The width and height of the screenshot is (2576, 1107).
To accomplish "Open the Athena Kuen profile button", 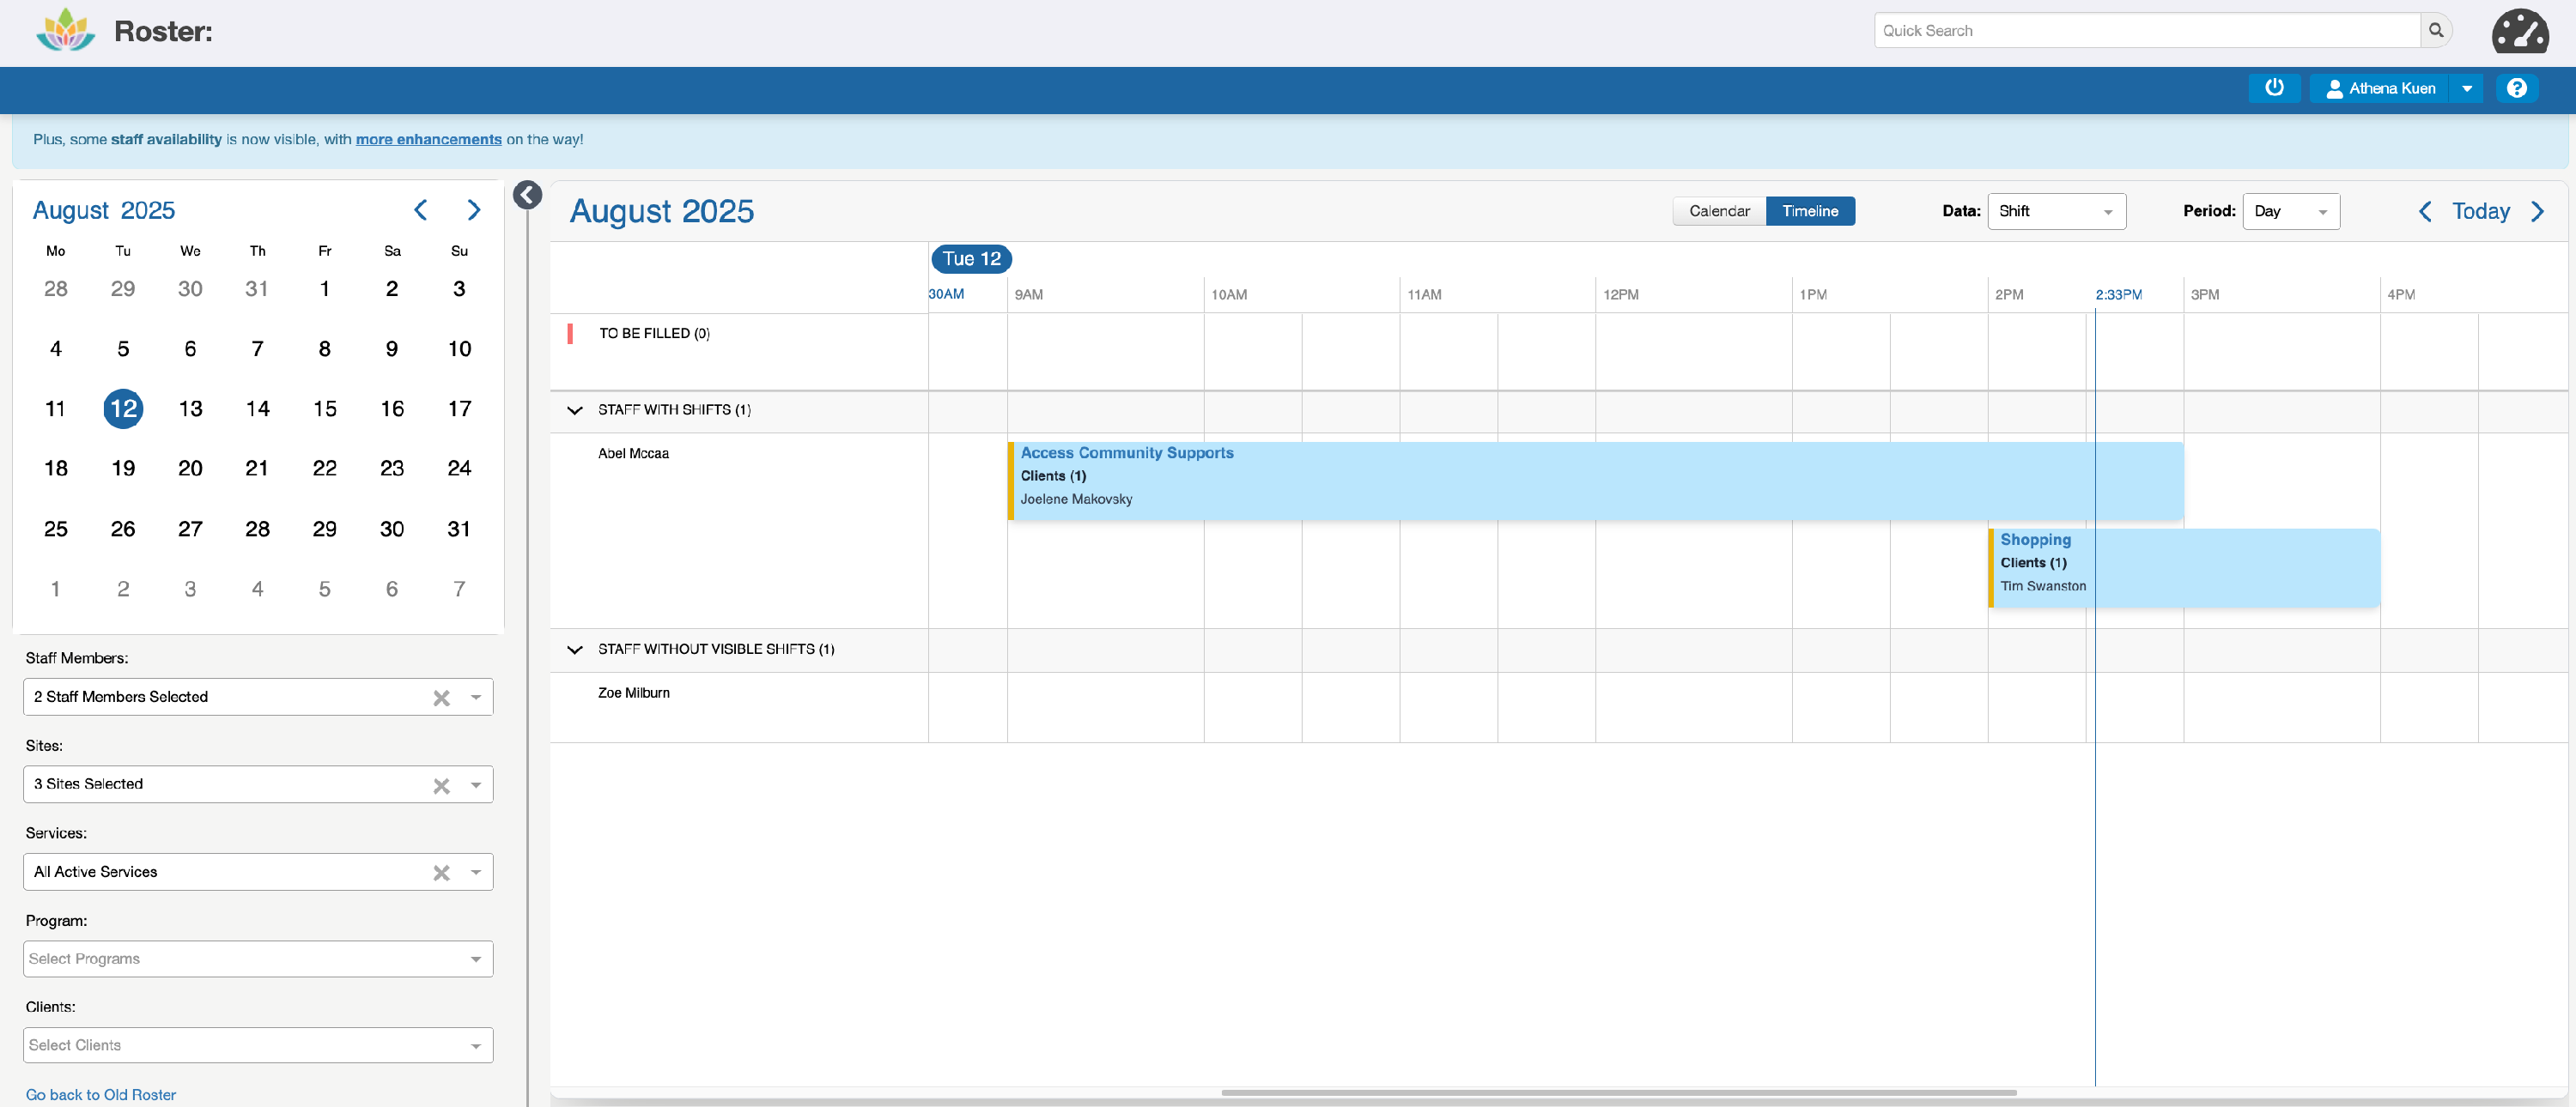I will click(x=2380, y=88).
